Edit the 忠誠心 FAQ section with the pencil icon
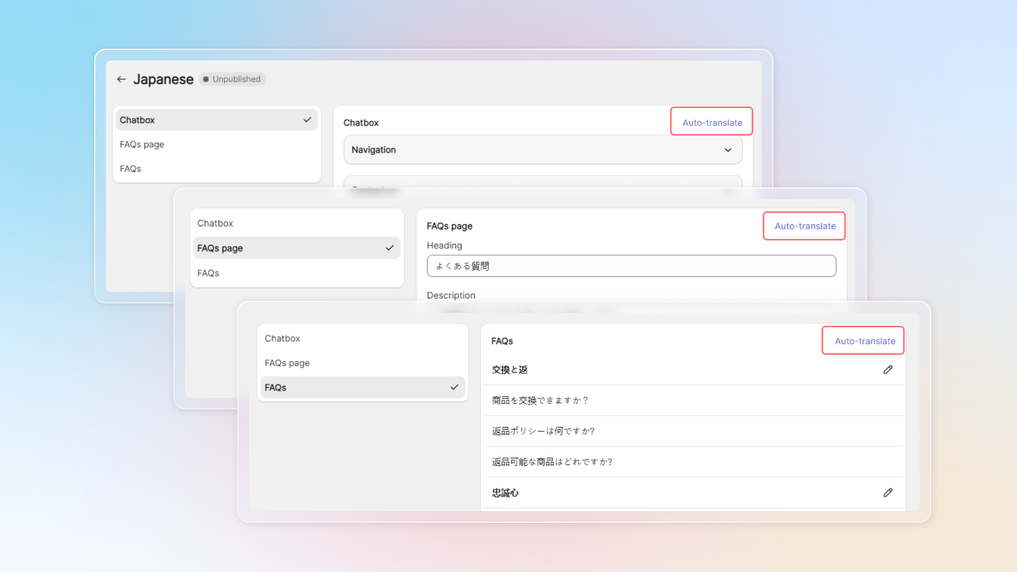Screen dimensions: 1017x572 pos(888,493)
